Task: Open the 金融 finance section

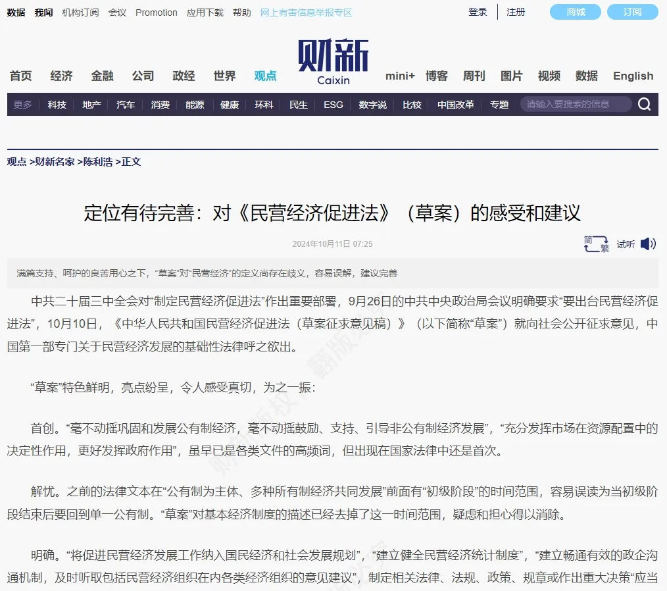Action: pyautogui.click(x=102, y=76)
